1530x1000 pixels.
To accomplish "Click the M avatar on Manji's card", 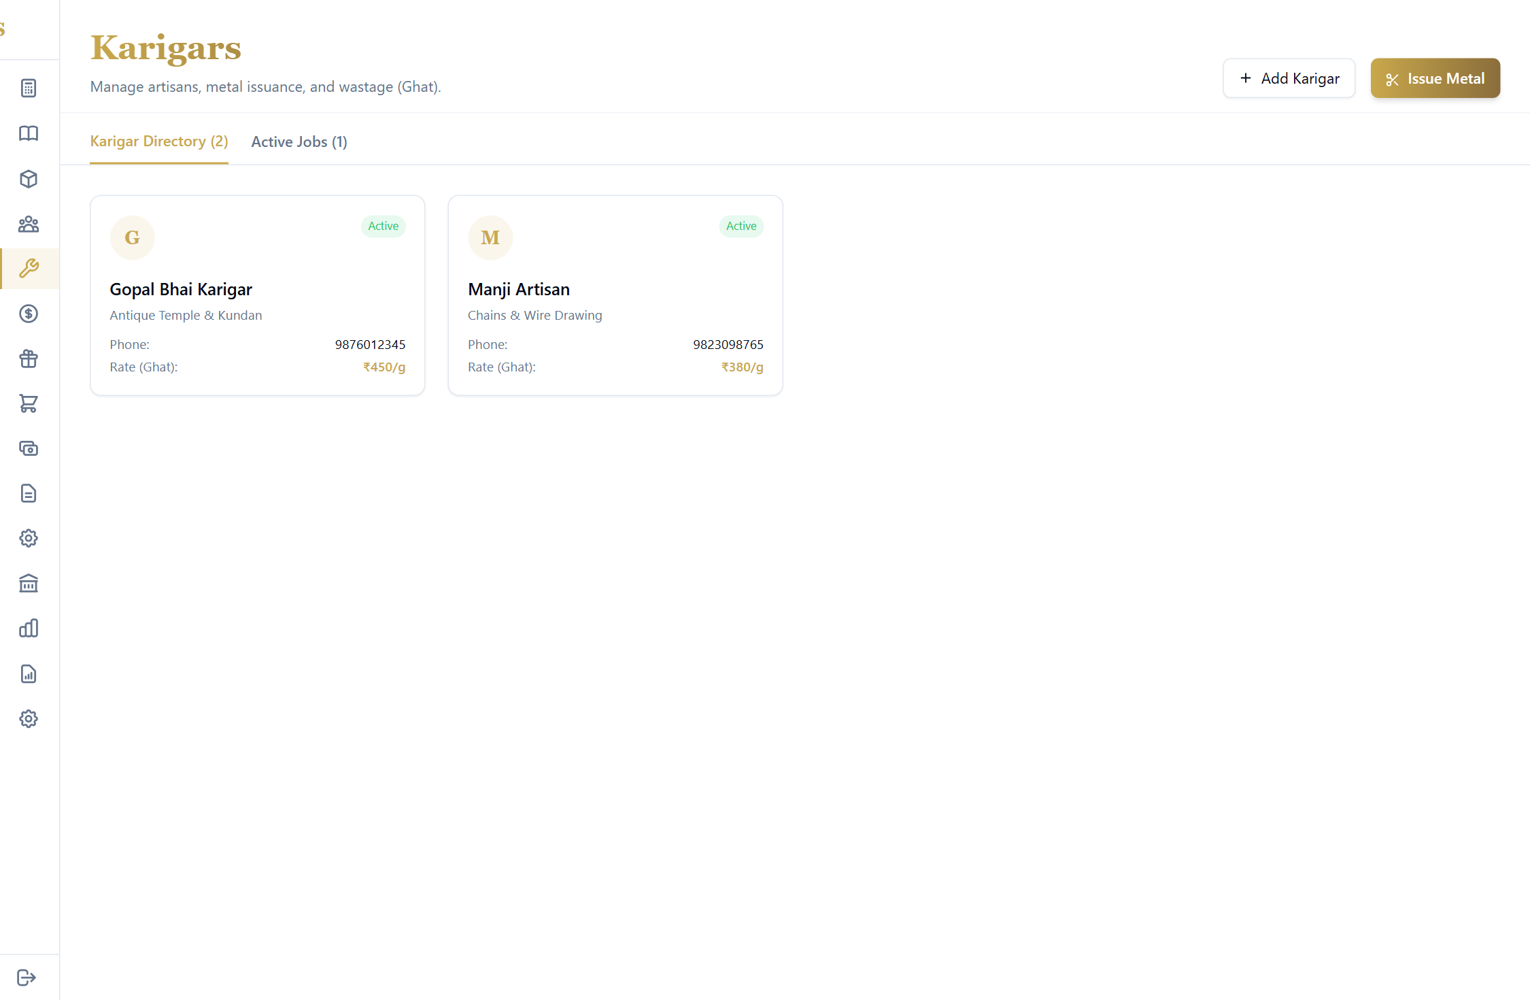I will [x=490, y=237].
